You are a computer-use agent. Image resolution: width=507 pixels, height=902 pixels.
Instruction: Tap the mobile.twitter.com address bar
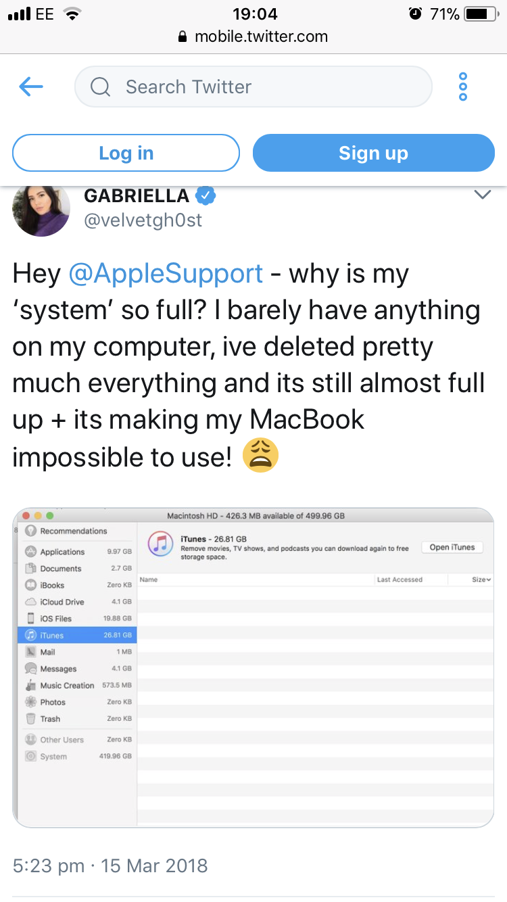(x=261, y=37)
